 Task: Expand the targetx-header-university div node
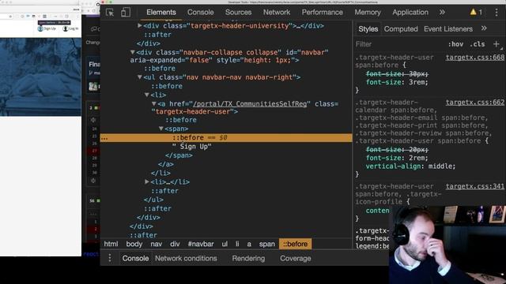(140, 25)
